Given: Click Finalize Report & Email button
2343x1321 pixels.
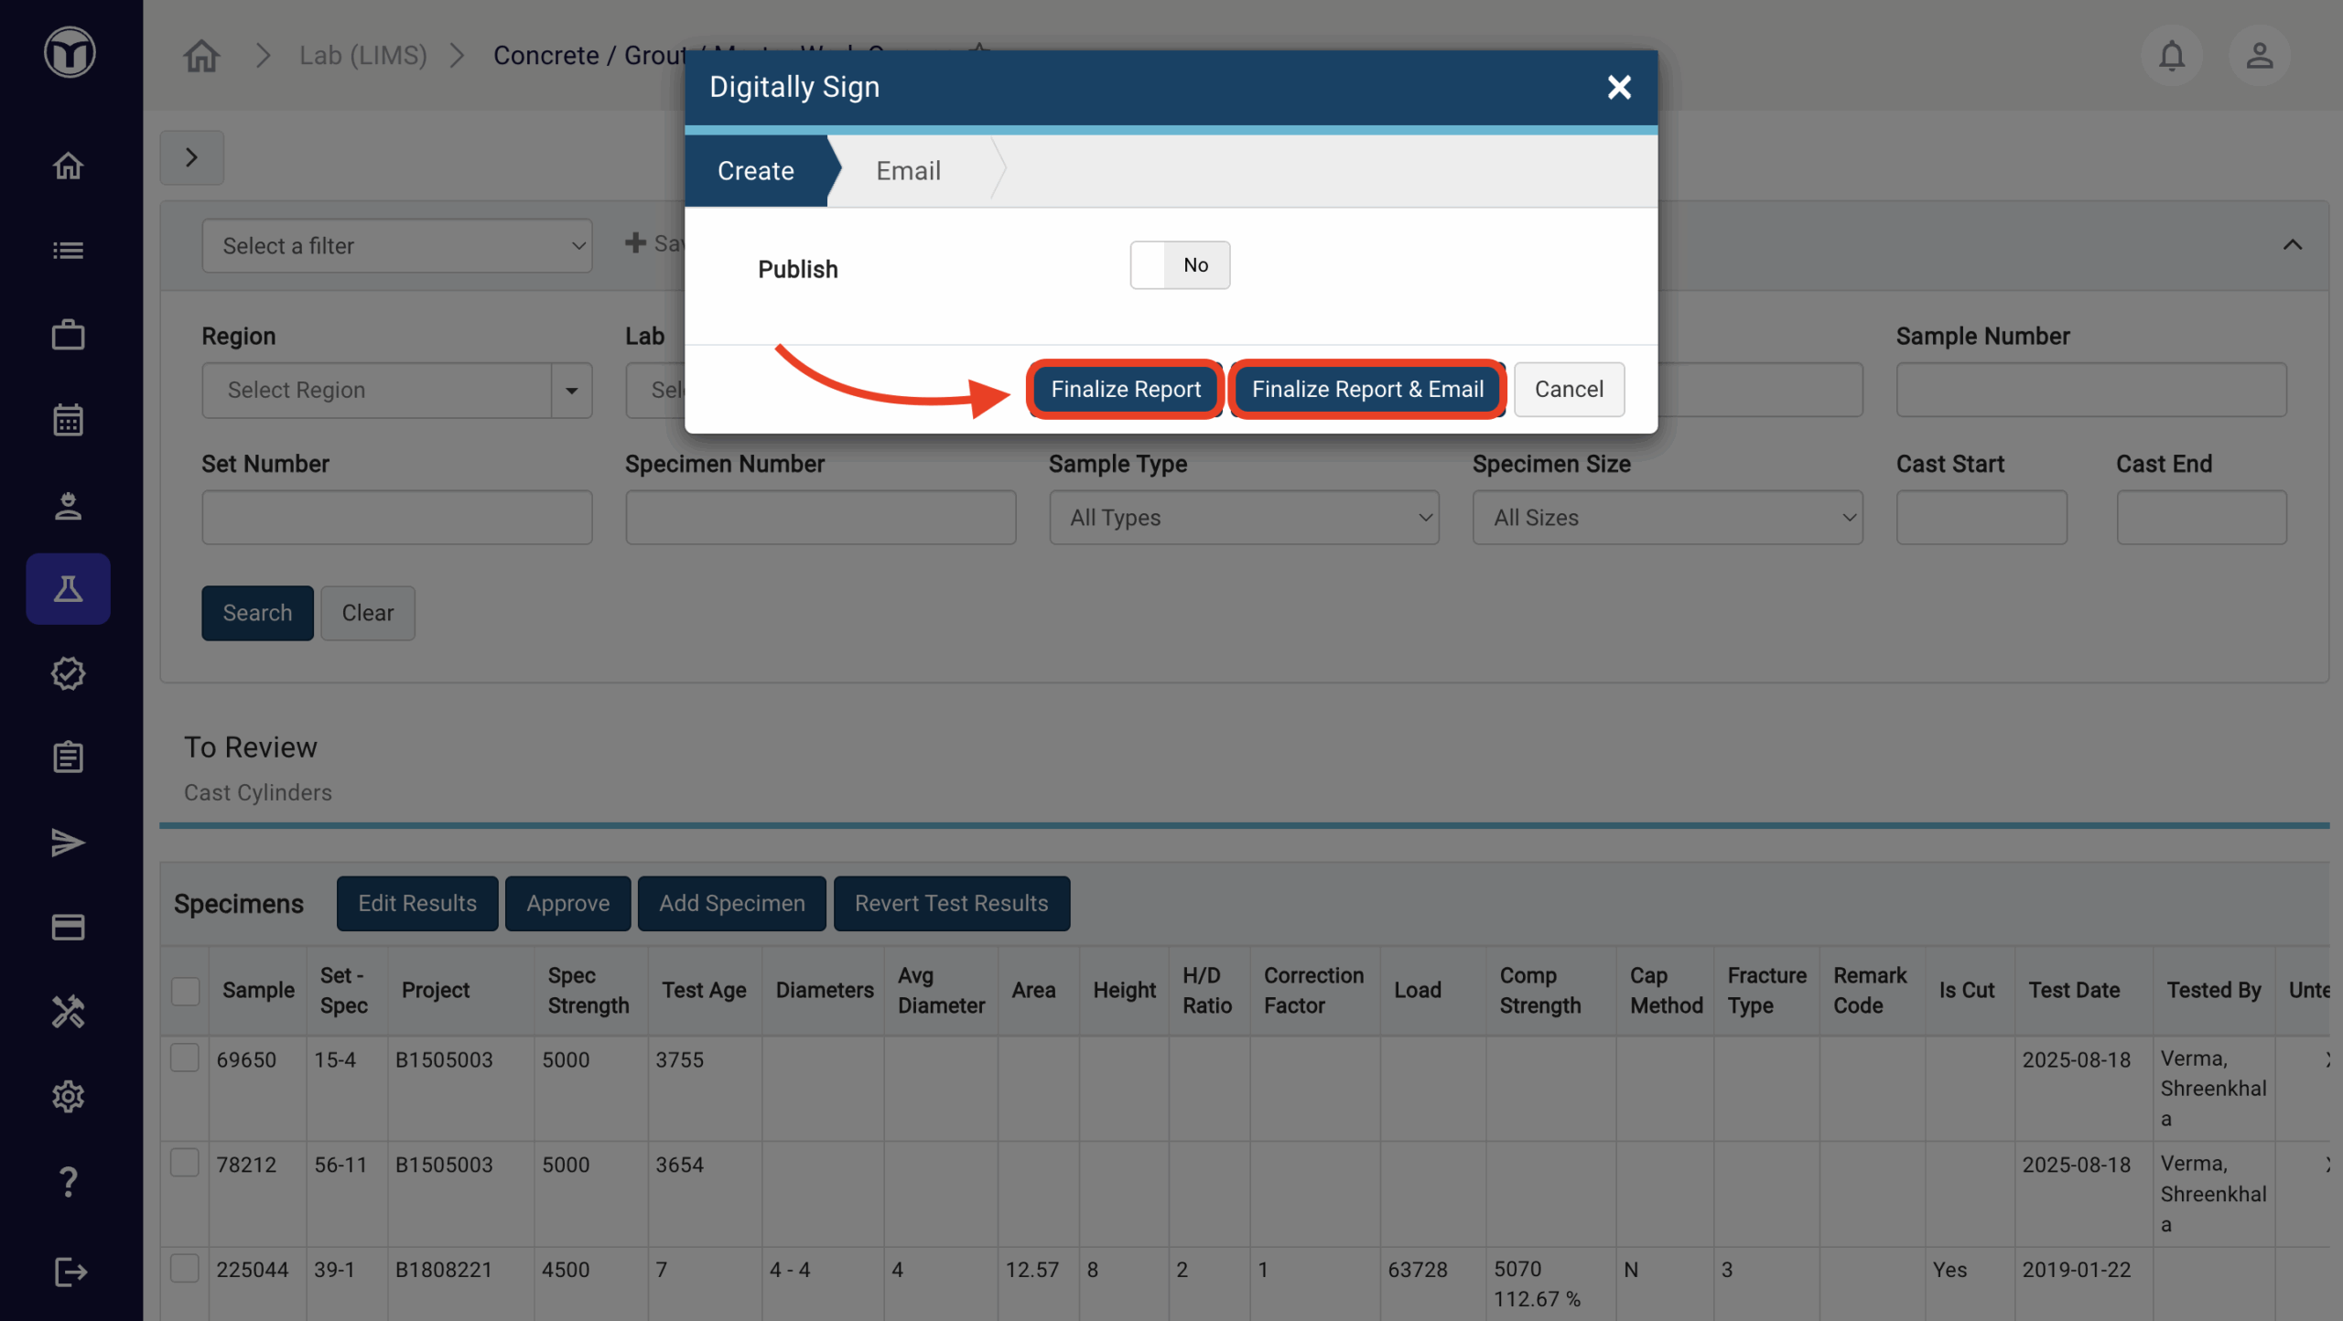Looking at the screenshot, I should (x=1367, y=389).
